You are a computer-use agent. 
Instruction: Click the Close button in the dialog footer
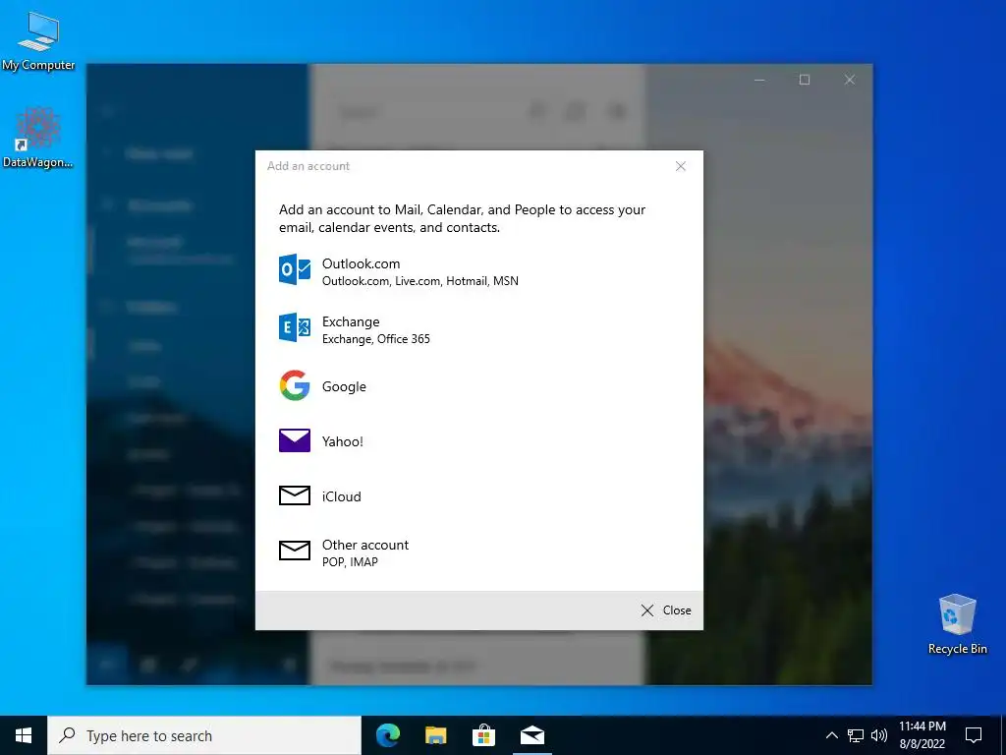(666, 610)
